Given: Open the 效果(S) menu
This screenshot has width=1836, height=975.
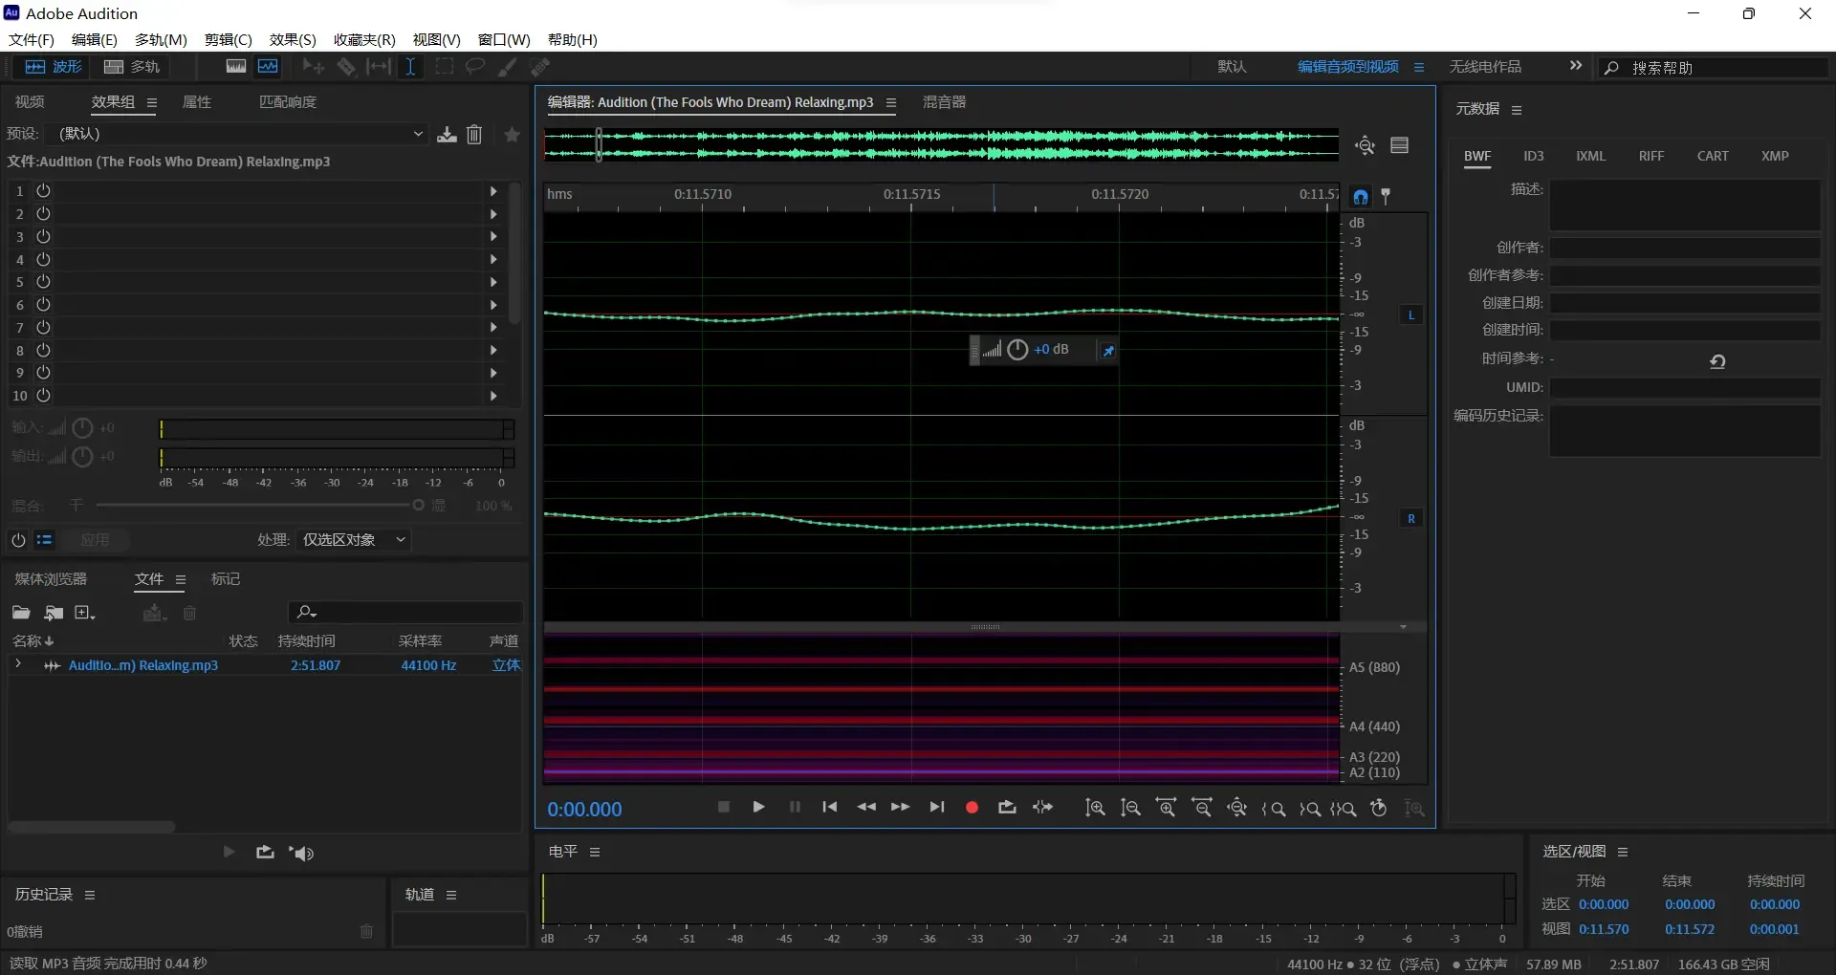Looking at the screenshot, I should 293,39.
